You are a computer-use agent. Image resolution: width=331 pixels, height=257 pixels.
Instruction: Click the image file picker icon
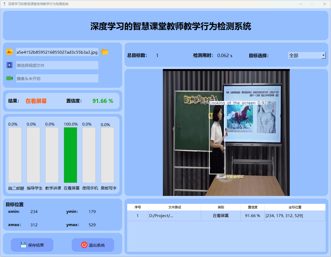[10, 52]
